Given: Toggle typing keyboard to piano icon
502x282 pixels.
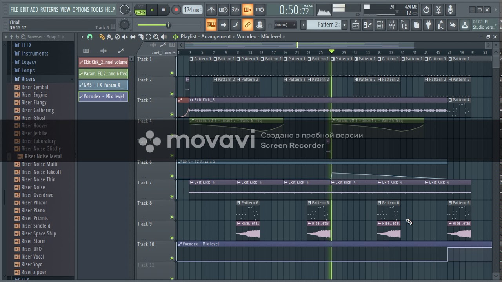Looking at the screenshot, I should (x=211, y=25).
